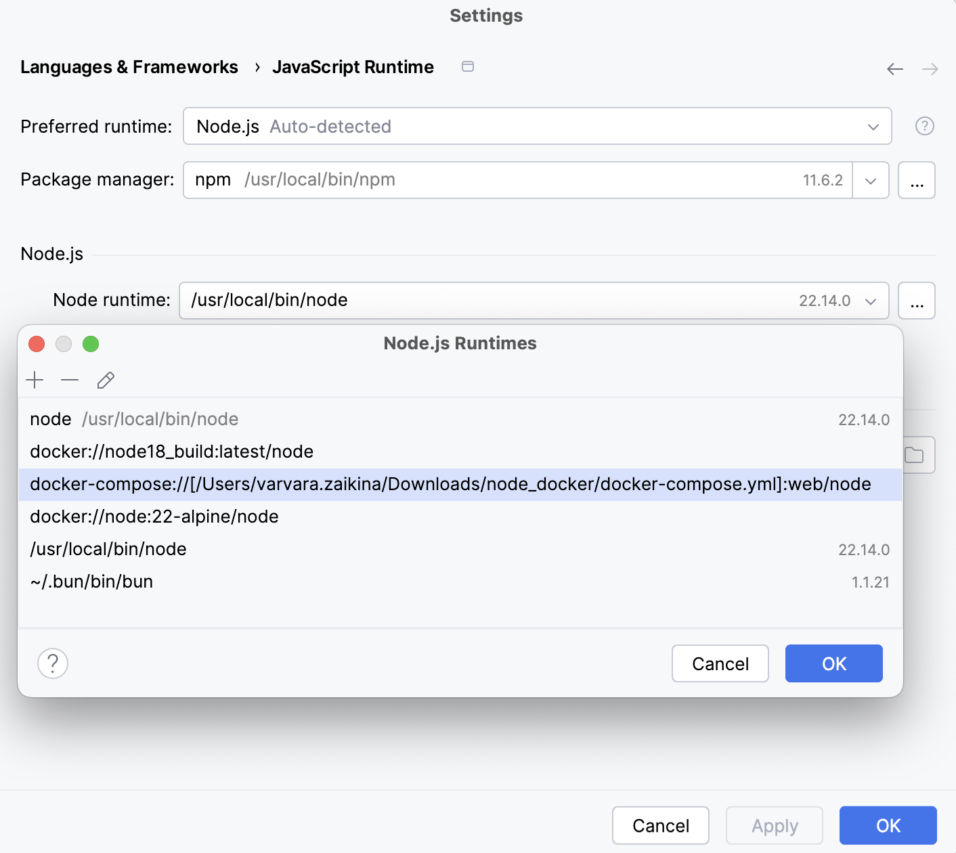Open the Node runtime dropdown

tap(870, 301)
